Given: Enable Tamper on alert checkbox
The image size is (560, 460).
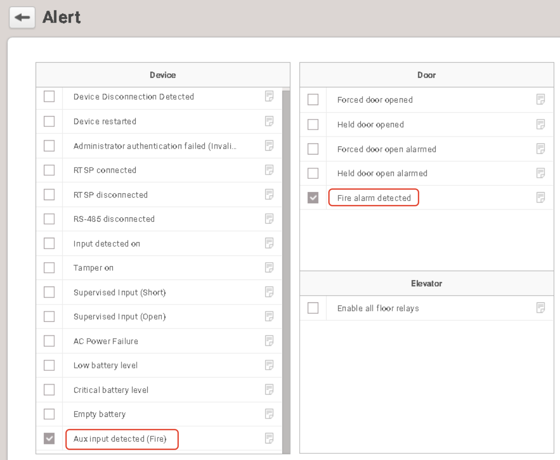Looking at the screenshot, I should point(49,267).
